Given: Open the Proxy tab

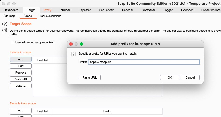Looking at the screenshot, I should [47, 10].
